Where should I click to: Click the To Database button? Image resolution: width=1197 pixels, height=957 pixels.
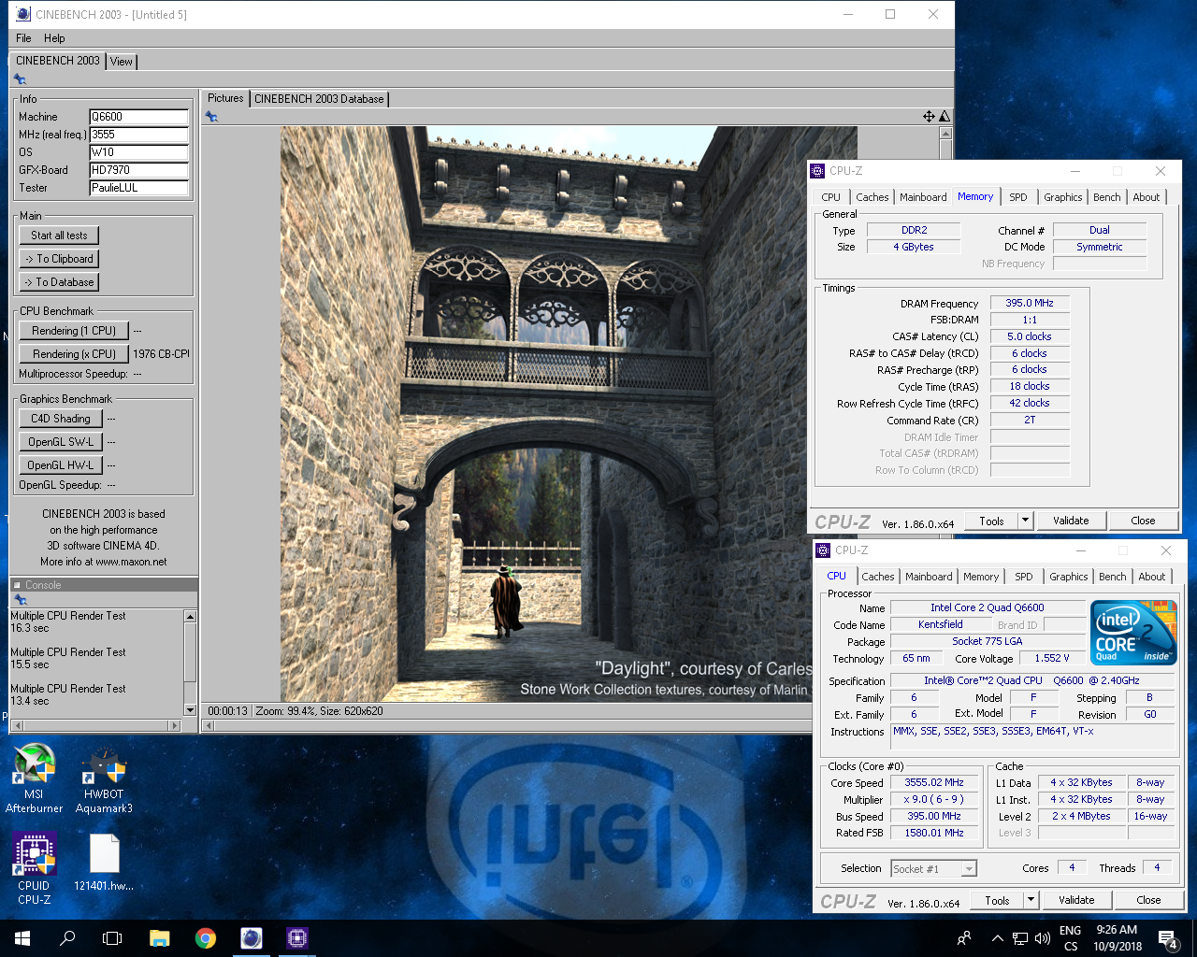click(59, 282)
